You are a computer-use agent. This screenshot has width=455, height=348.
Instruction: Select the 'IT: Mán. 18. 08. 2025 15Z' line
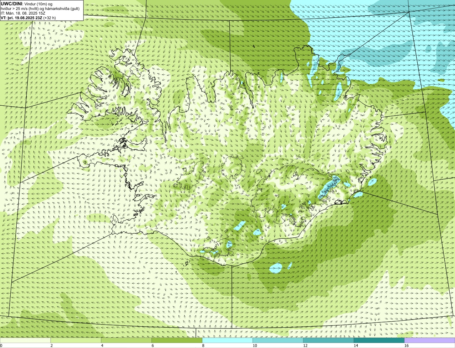click(23, 13)
